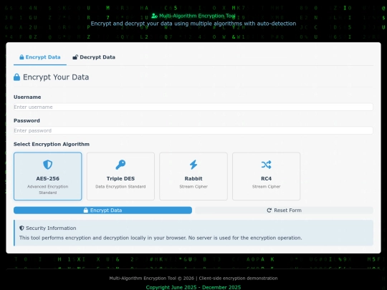Select the AES-256 algorithm card
Viewport: 387px width, 290px height.
pos(47,176)
